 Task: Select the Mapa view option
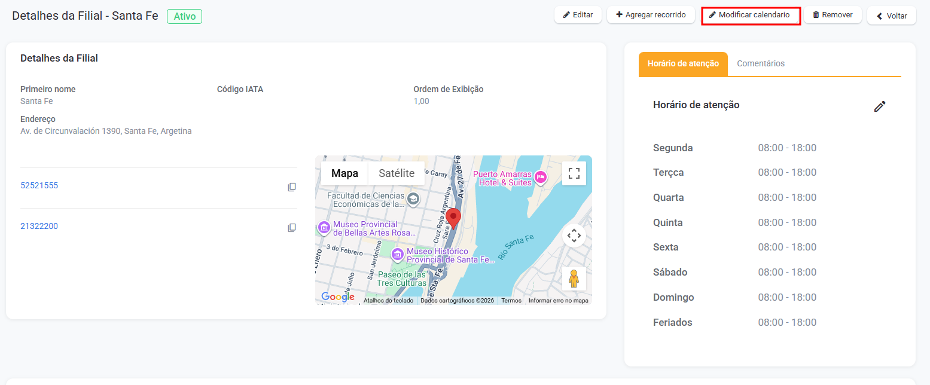(345, 173)
